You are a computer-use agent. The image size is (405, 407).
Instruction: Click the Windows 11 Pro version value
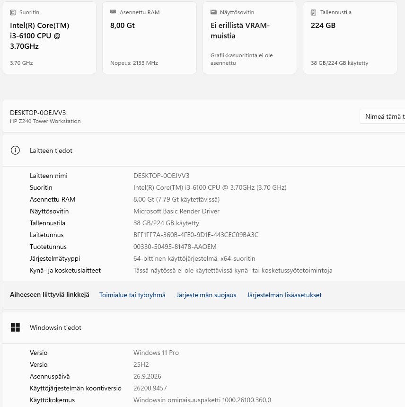(156, 353)
